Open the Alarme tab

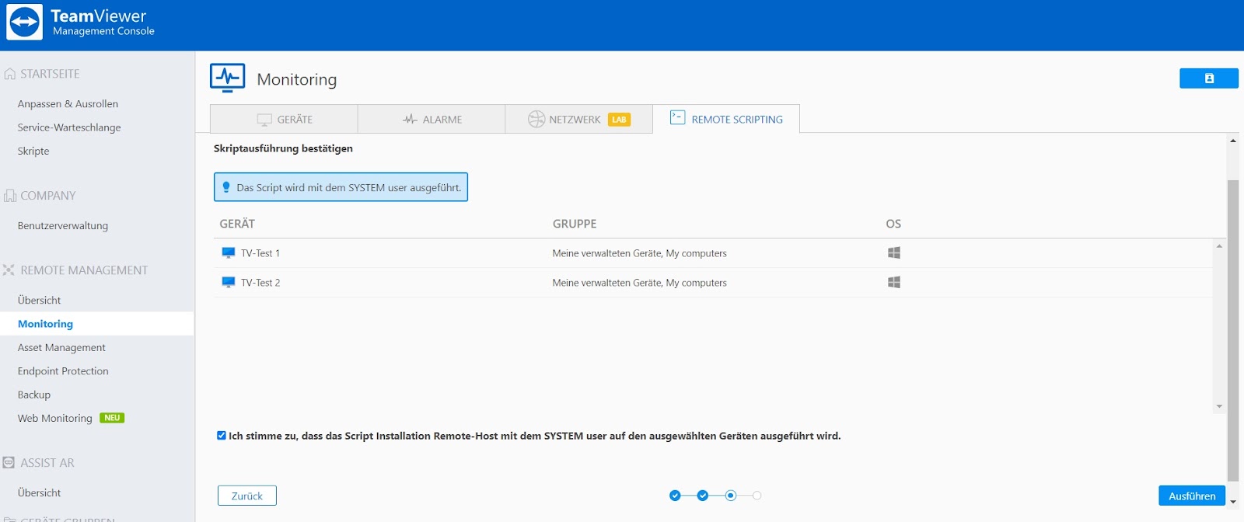432,120
